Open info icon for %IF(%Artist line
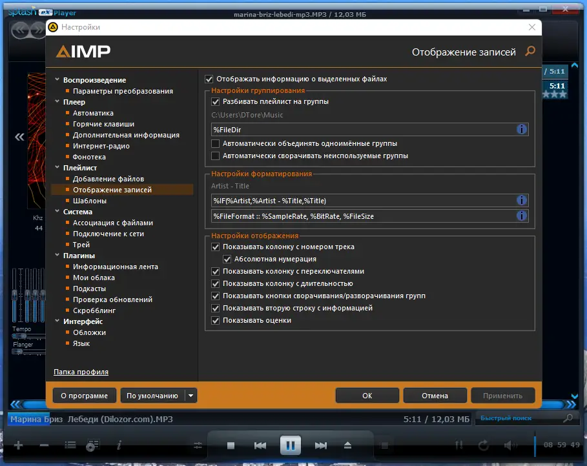 coord(522,200)
